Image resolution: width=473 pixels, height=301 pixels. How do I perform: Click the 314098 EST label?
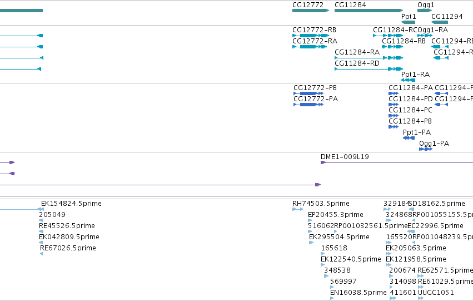click(403, 282)
